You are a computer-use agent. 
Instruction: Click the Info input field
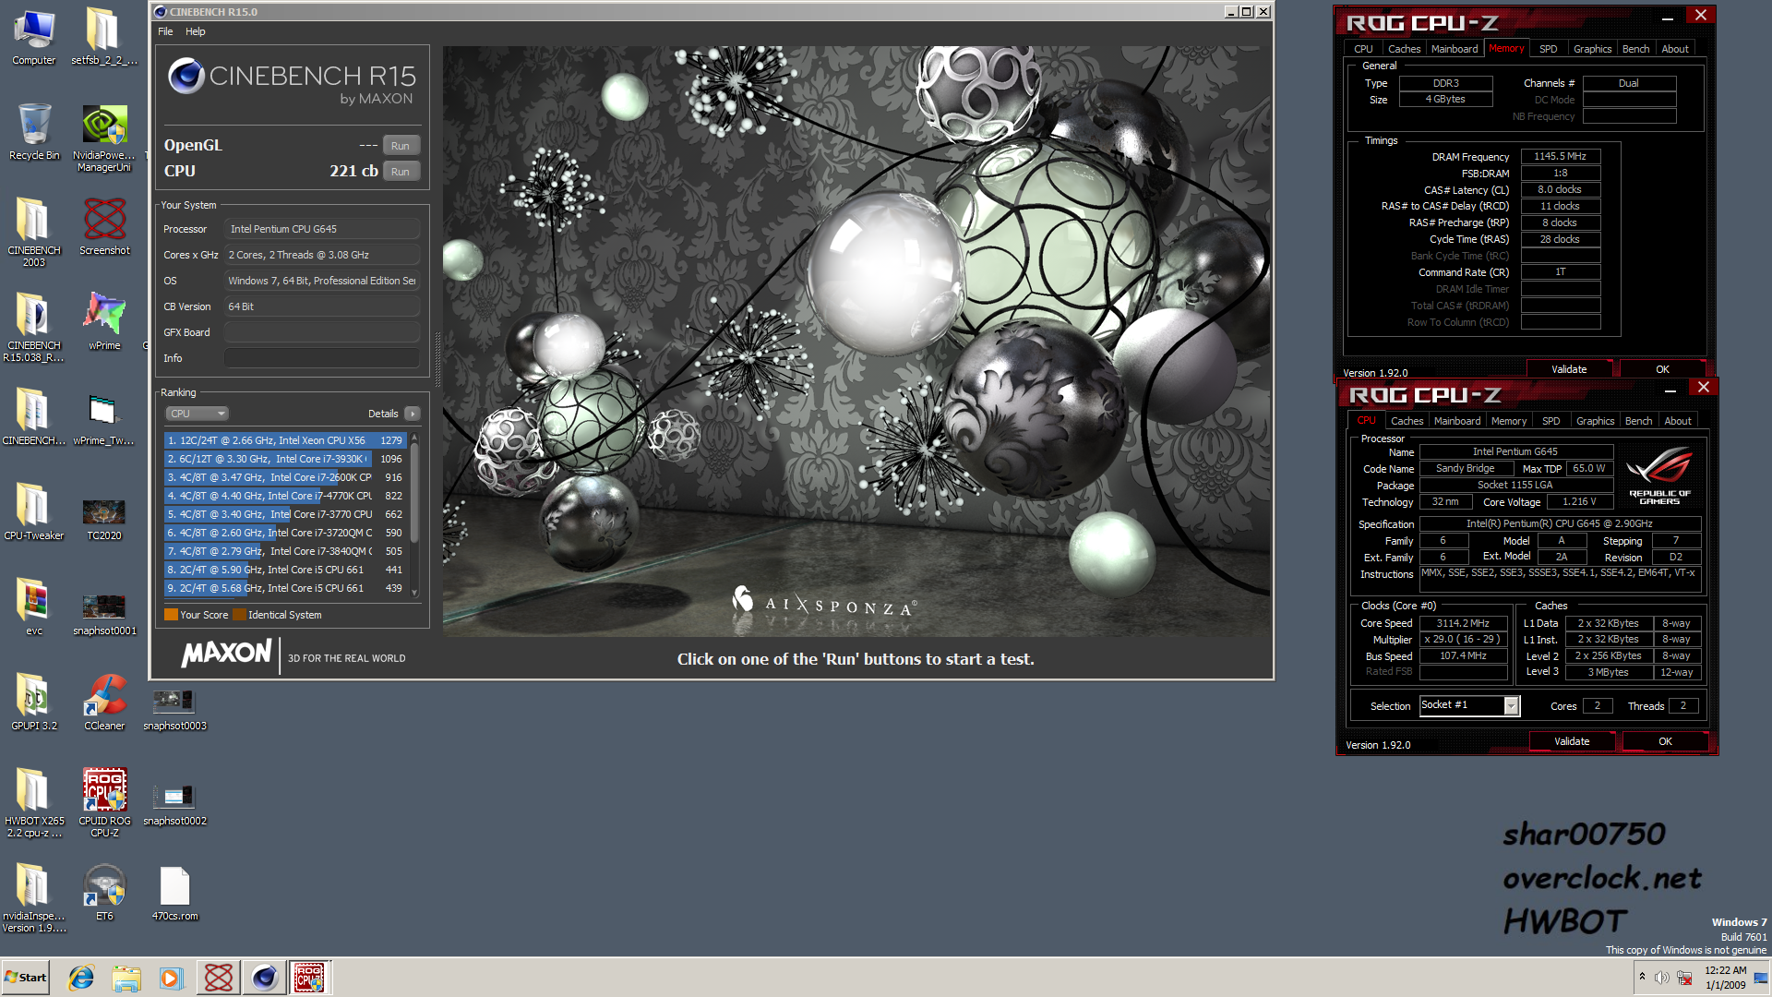tap(322, 358)
